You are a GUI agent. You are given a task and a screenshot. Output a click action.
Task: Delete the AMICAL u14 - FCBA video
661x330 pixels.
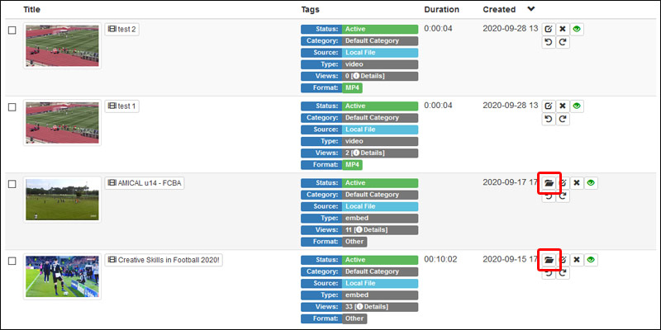coord(577,183)
